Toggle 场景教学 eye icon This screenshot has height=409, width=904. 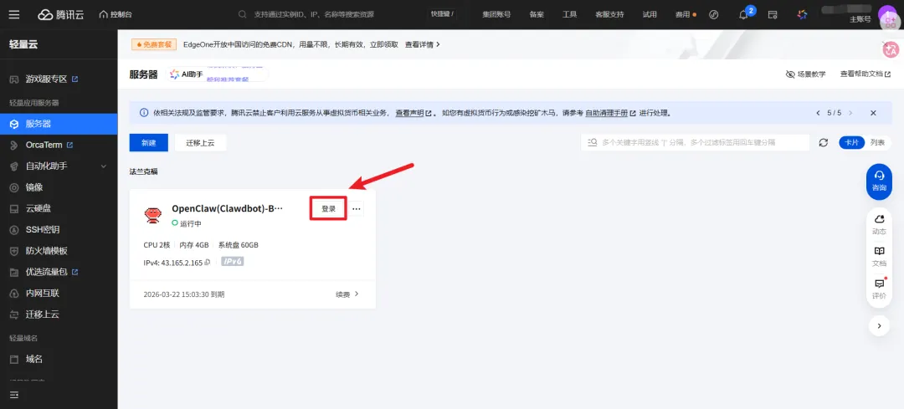[790, 74]
